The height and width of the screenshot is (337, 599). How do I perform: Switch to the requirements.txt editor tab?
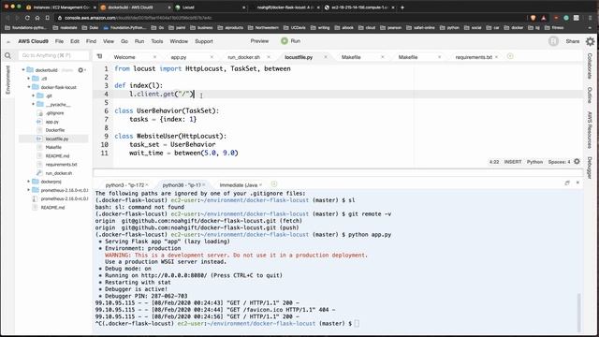pyautogui.click(x=474, y=57)
